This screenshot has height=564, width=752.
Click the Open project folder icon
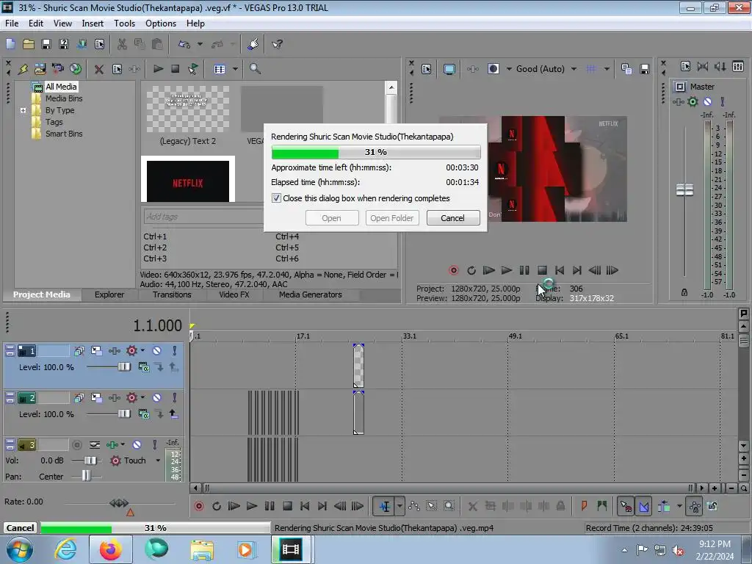click(x=29, y=44)
